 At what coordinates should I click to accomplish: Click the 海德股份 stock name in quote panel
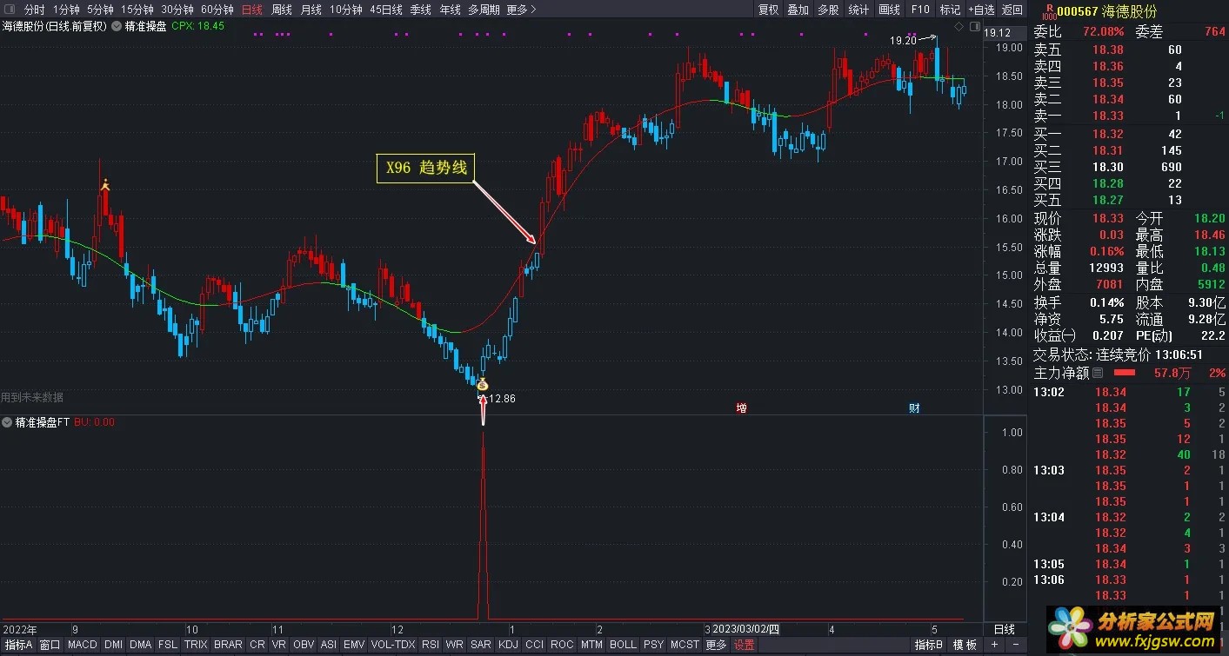click(x=1129, y=10)
